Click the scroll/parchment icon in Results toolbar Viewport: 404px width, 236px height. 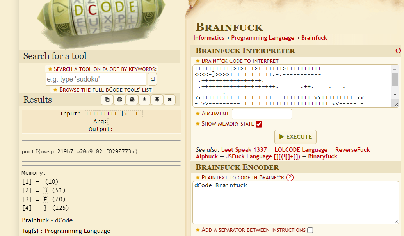coord(119,99)
